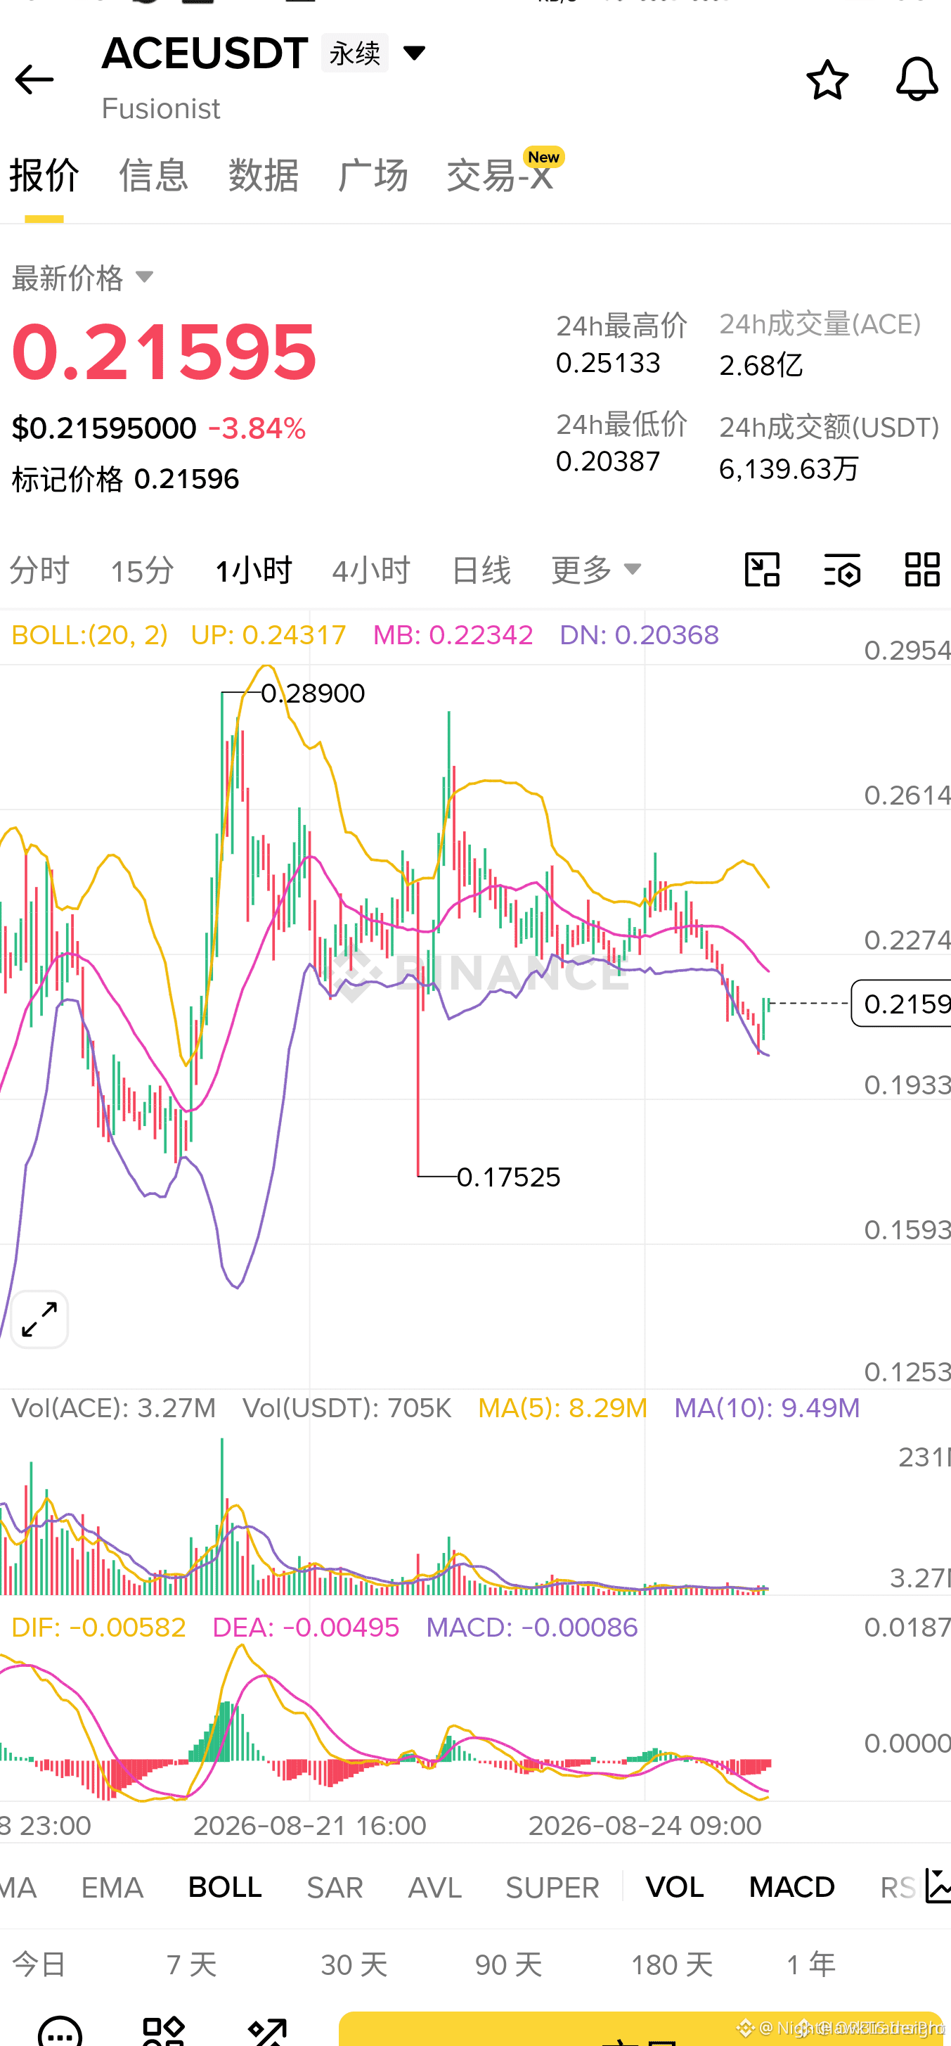Open the ACEUSDT pair selector arrow
Viewport: 951px width, 2046px height.
(415, 53)
